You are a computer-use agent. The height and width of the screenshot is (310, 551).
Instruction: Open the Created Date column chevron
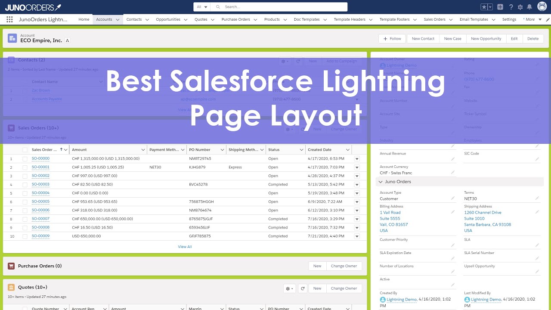(348, 150)
